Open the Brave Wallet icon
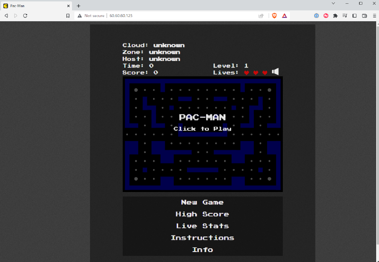Screen dimensions: 379x262 tap(364, 16)
